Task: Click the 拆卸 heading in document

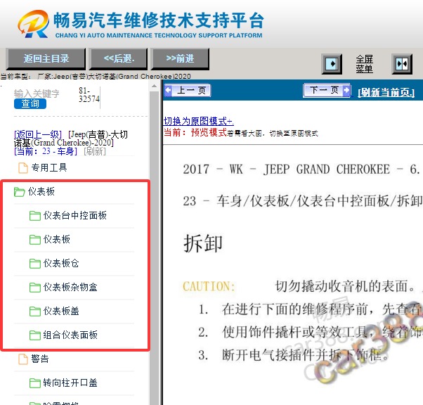Action: [203, 243]
